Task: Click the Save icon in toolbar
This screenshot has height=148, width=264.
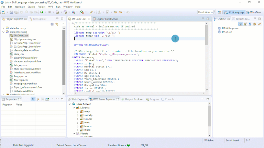Action: click(11, 12)
